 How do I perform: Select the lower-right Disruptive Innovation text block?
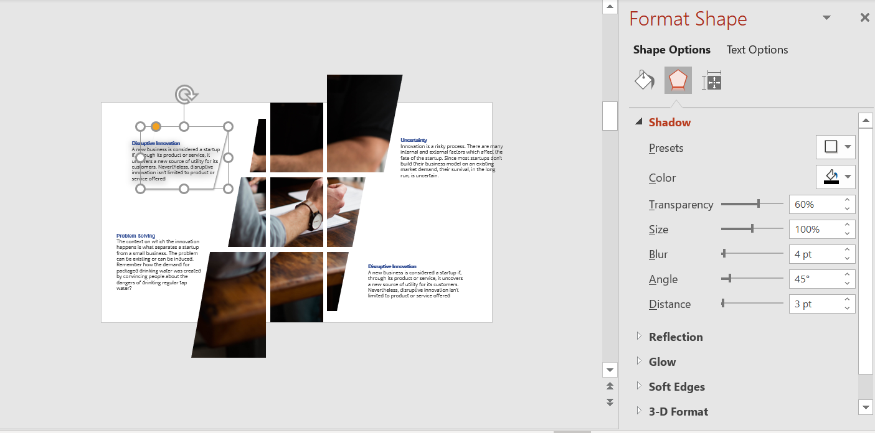click(x=415, y=281)
